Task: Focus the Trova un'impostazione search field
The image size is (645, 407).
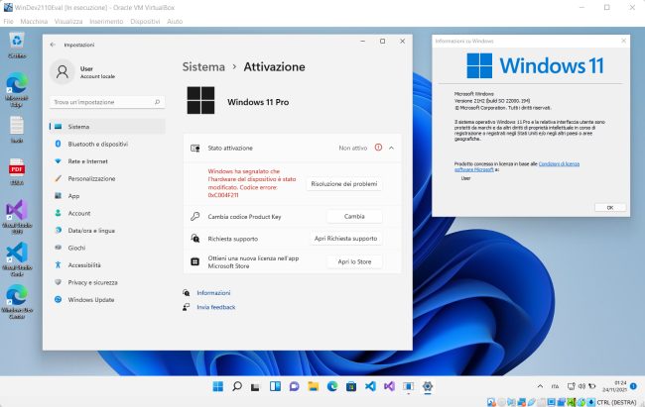Action: tap(107, 102)
